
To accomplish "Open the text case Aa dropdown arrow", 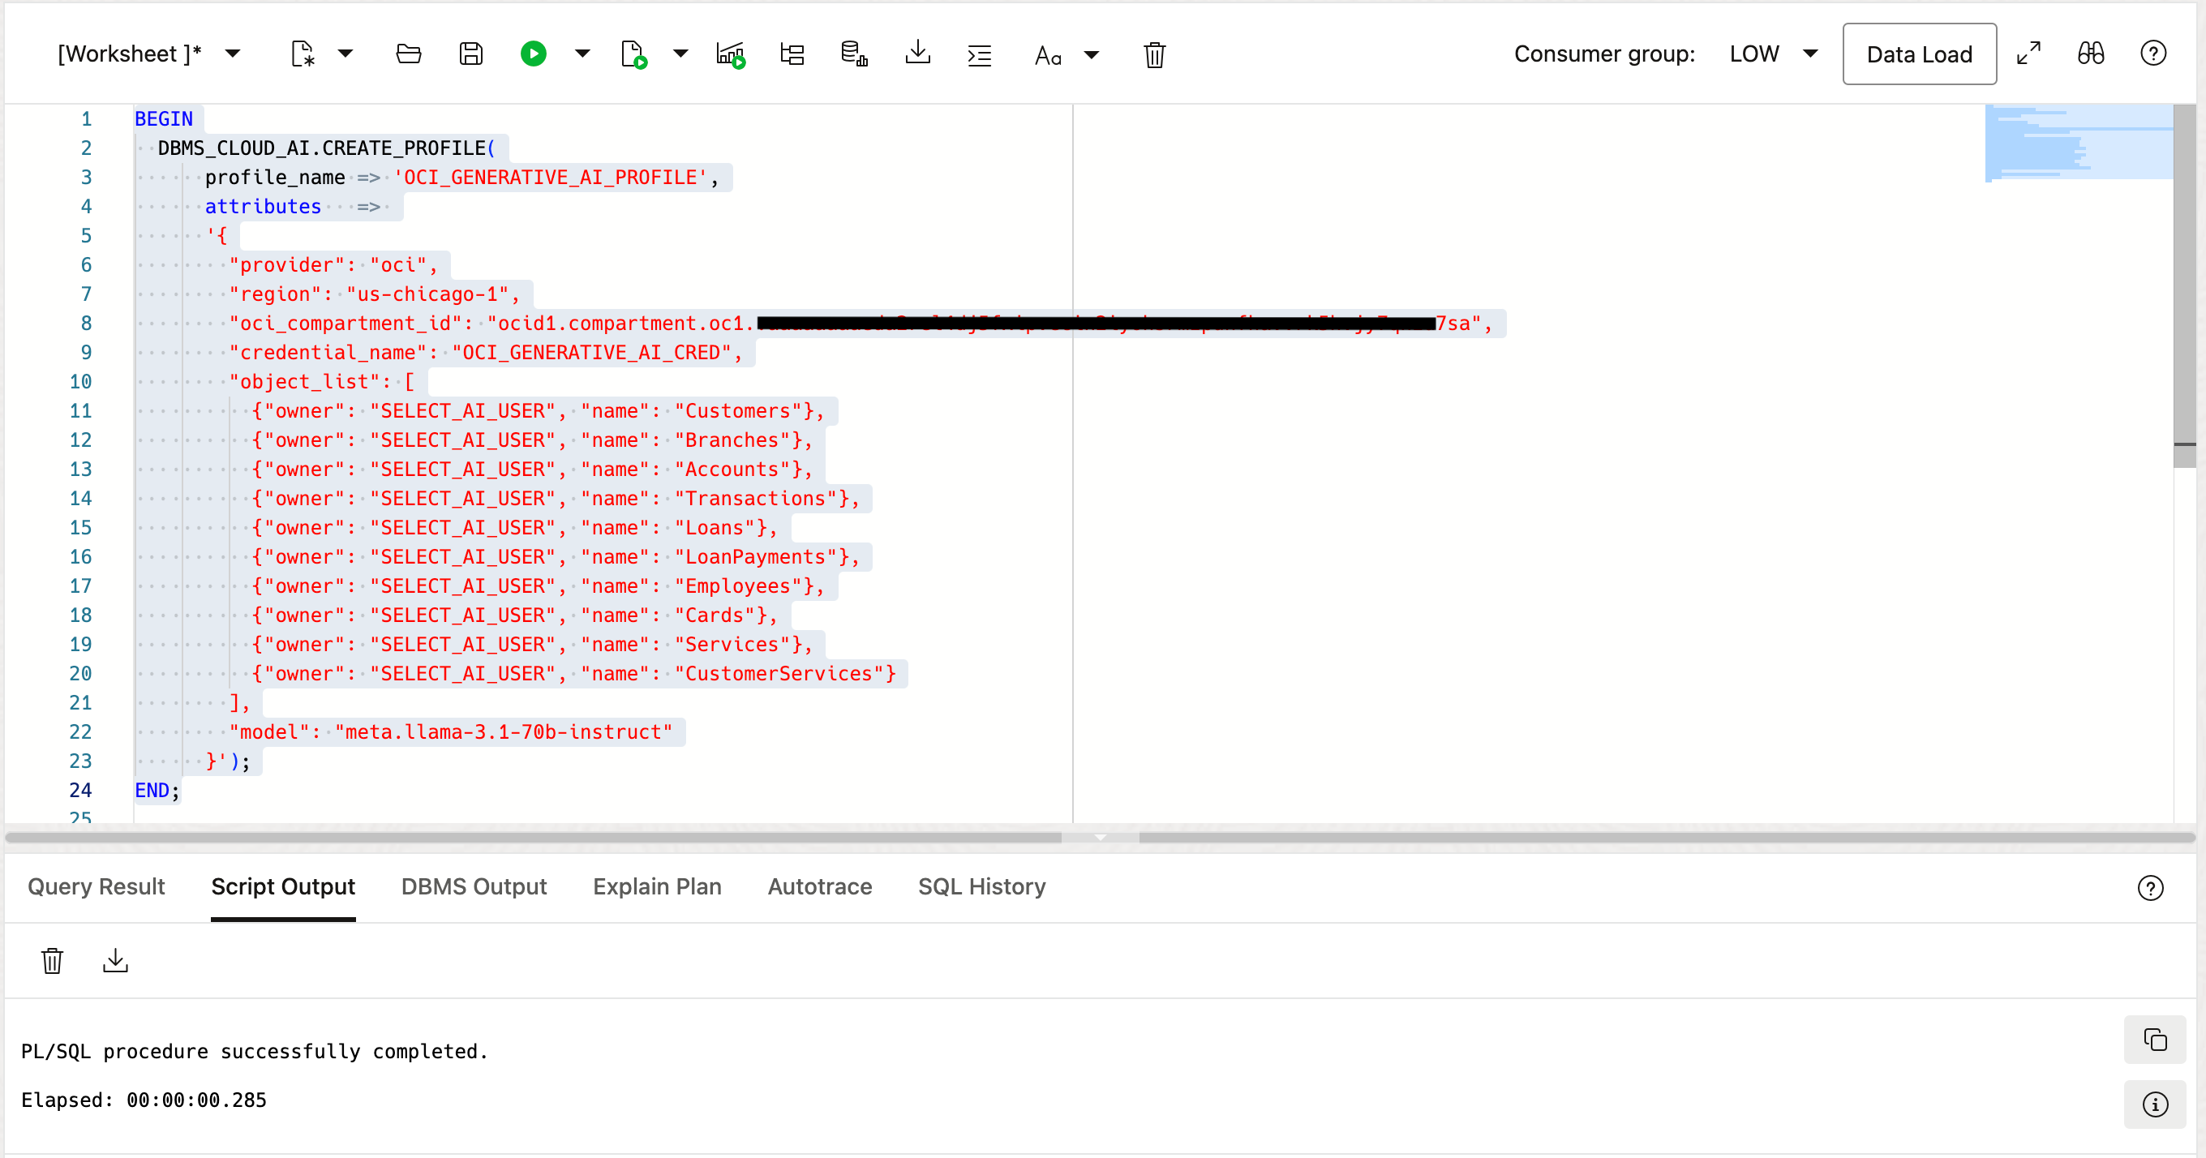I will 1091,55.
